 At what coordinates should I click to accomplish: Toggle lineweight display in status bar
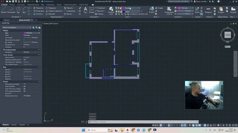(x=190, y=125)
